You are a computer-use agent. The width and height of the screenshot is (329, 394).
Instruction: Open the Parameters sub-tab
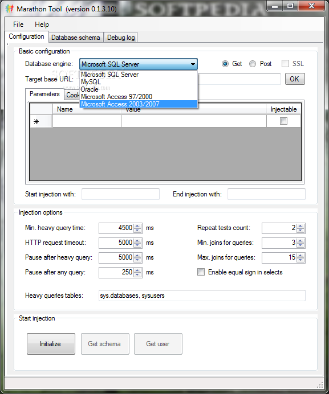pyautogui.click(x=44, y=94)
